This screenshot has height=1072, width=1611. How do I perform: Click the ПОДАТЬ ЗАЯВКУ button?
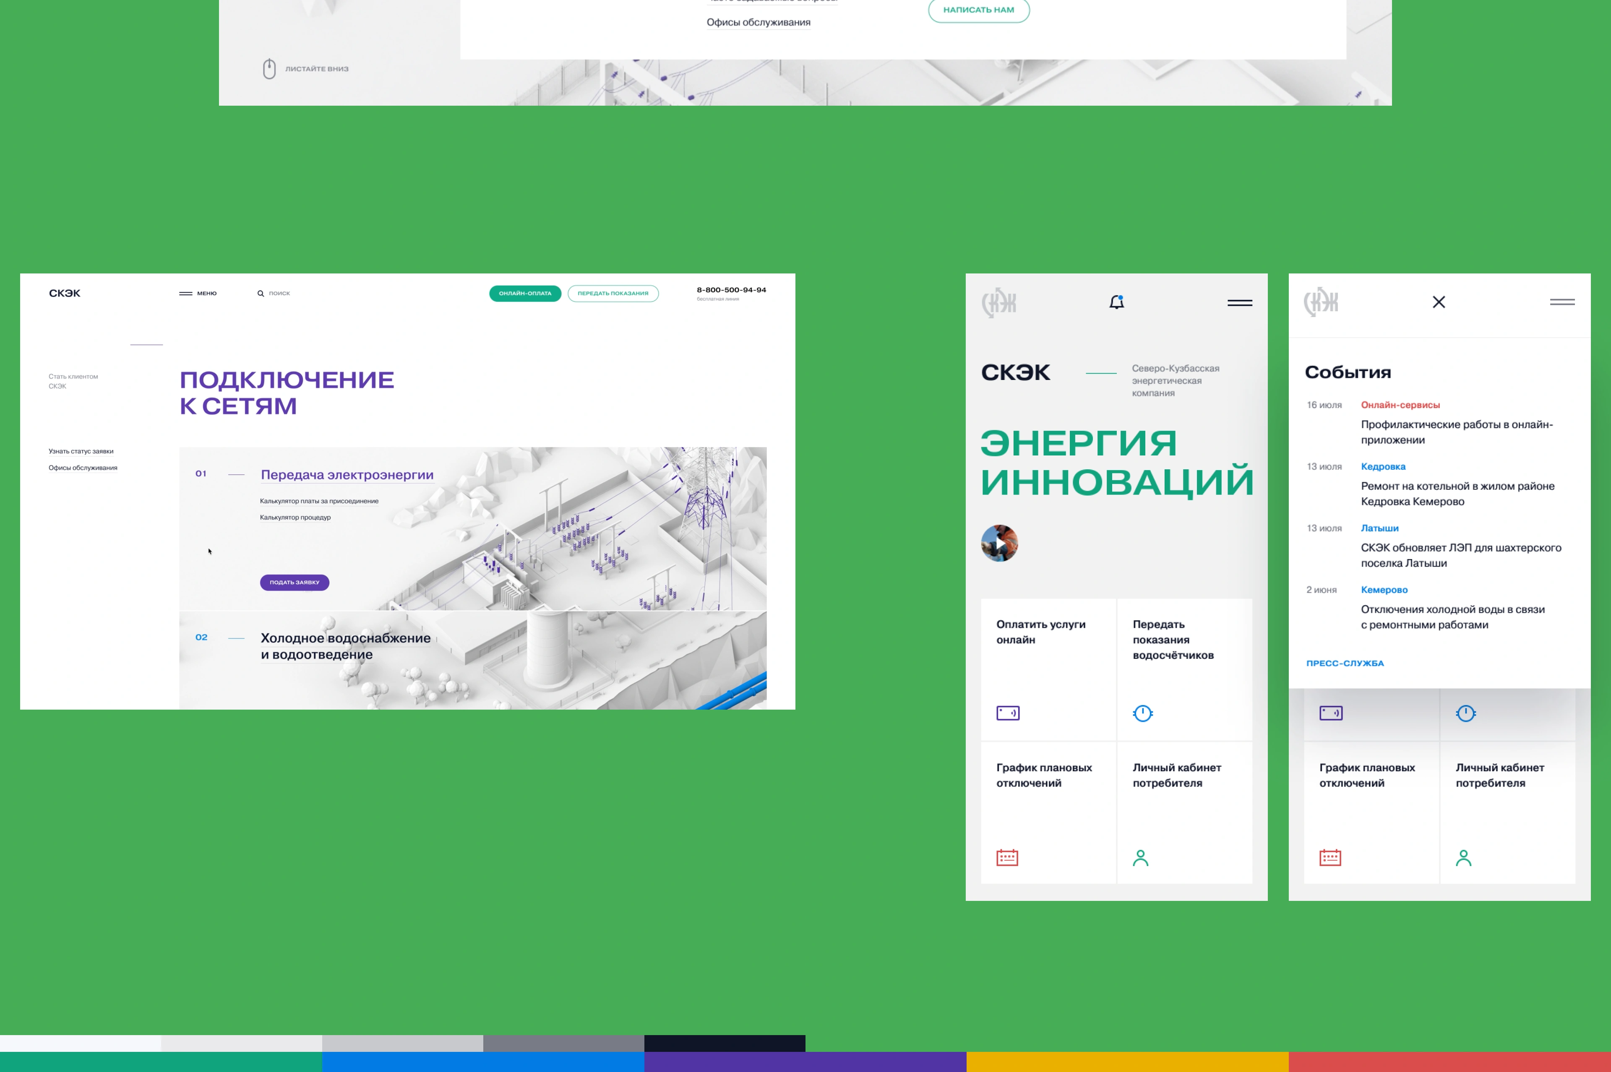pyautogui.click(x=295, y=583)
